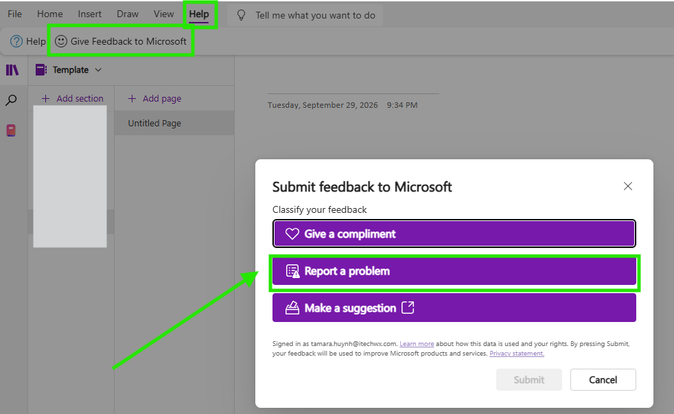
Task: Select the Help tab
Action: [199, 14]
